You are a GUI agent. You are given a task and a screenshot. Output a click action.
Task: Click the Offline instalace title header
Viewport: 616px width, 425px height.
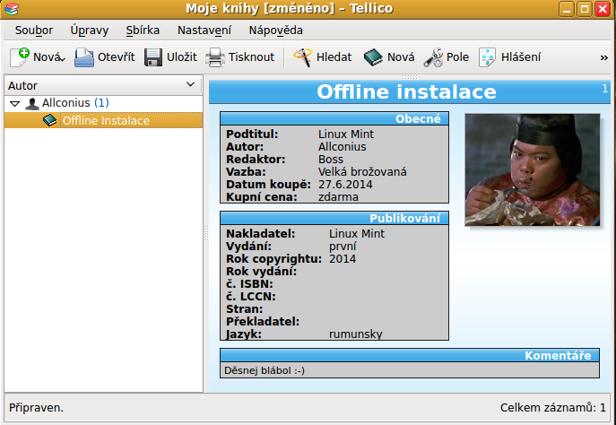pyautogui.click(x=406, y=91)
